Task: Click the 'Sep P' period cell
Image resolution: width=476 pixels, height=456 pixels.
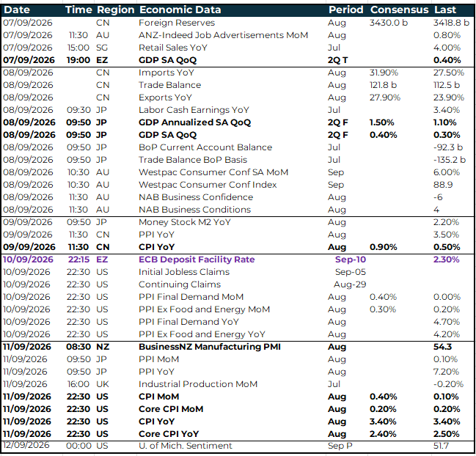Action: (340, 446)
